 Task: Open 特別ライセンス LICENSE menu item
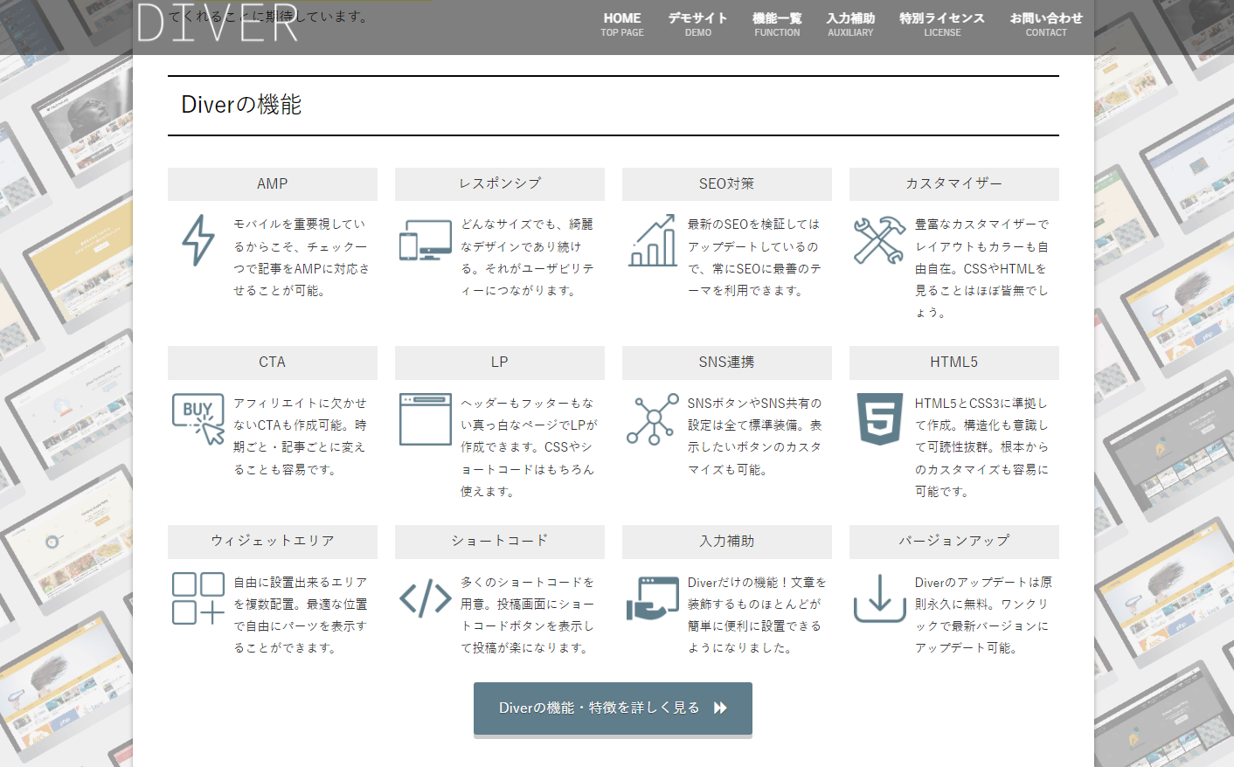(x=942, y=24)
